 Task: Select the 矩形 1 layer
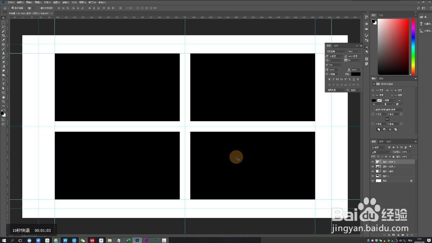(x=393, y=176)
